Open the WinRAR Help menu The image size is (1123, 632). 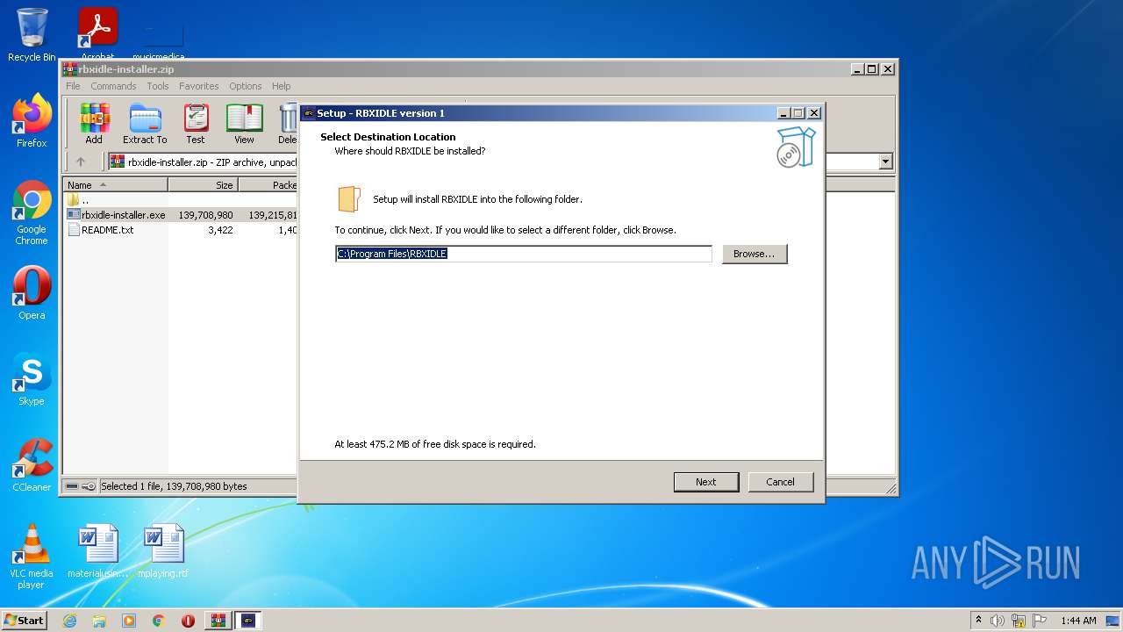pyautogui.click(x=281, y=86)
